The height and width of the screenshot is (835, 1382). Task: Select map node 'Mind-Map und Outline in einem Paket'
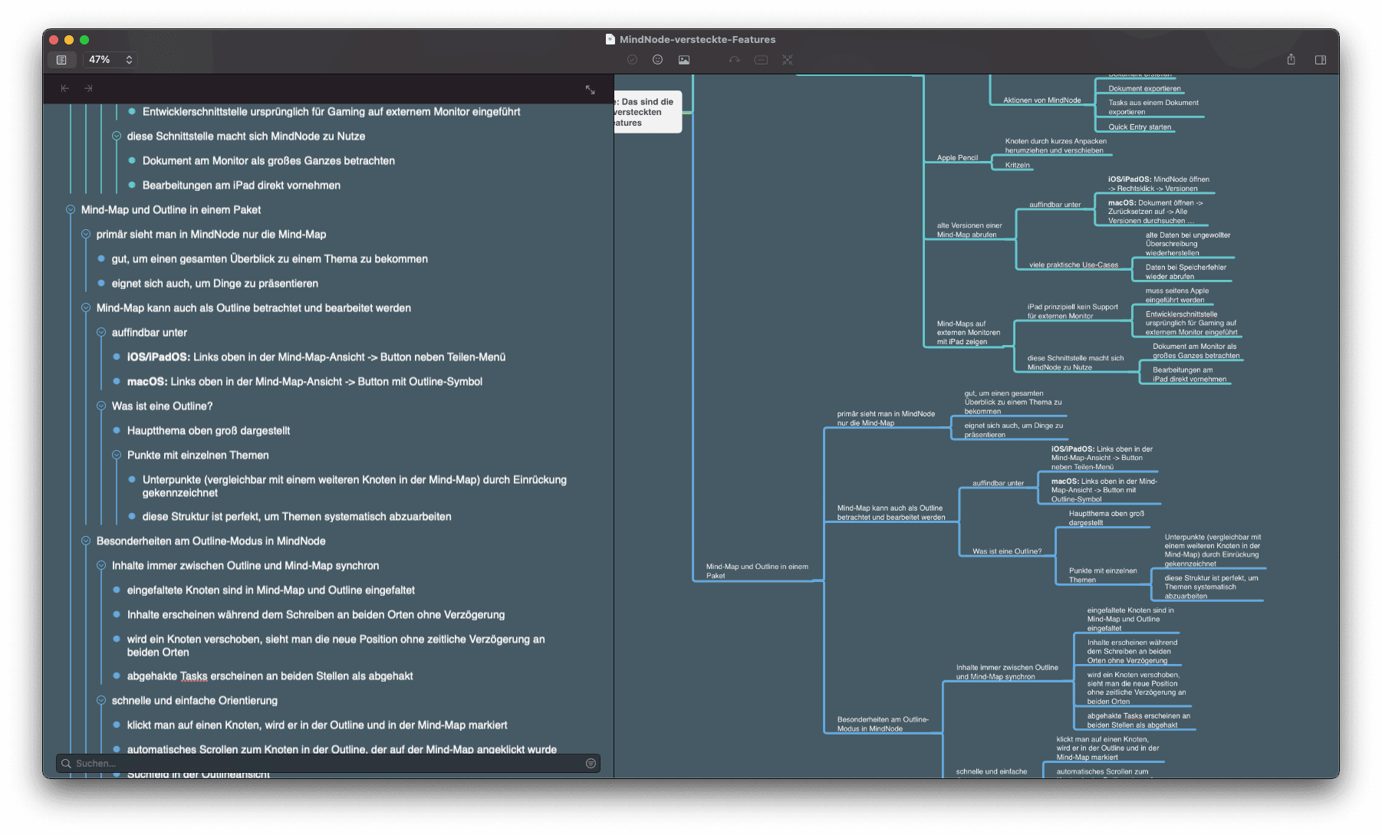[757, 571]
